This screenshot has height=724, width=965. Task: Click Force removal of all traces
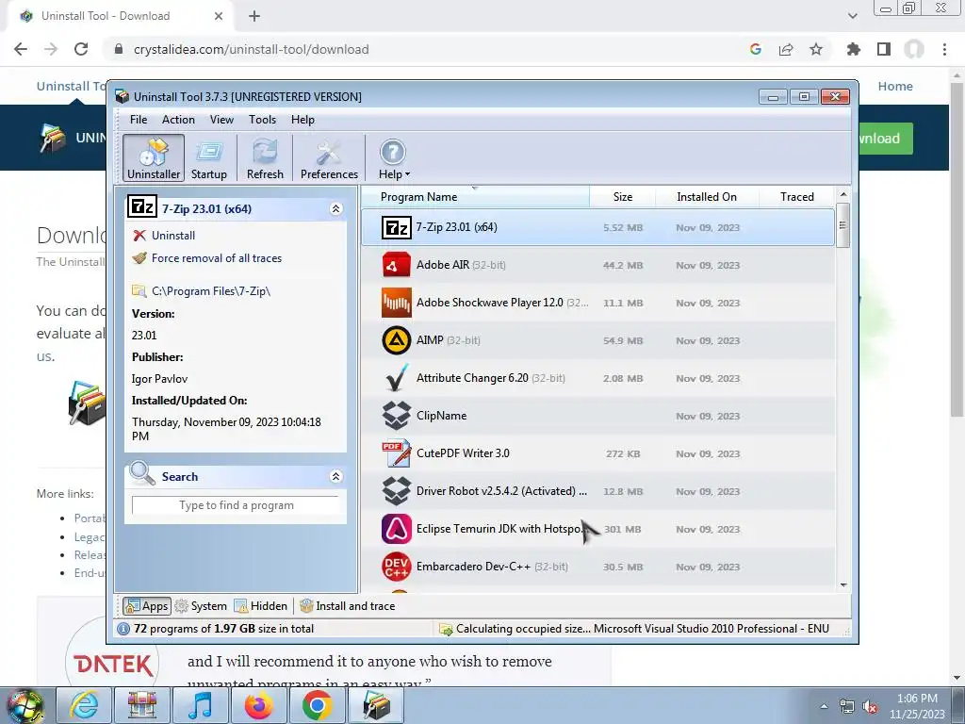click(217, 258)
